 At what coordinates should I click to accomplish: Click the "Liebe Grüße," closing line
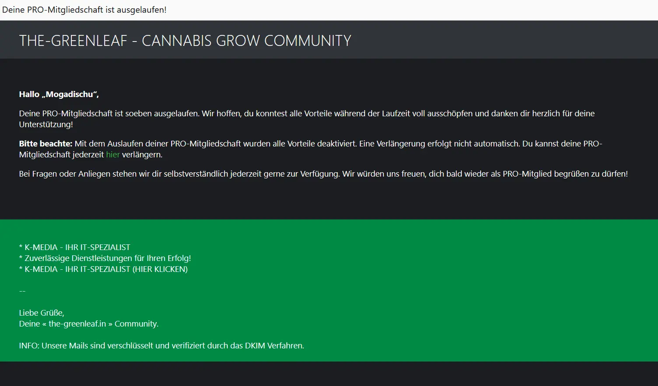point(42,313)
